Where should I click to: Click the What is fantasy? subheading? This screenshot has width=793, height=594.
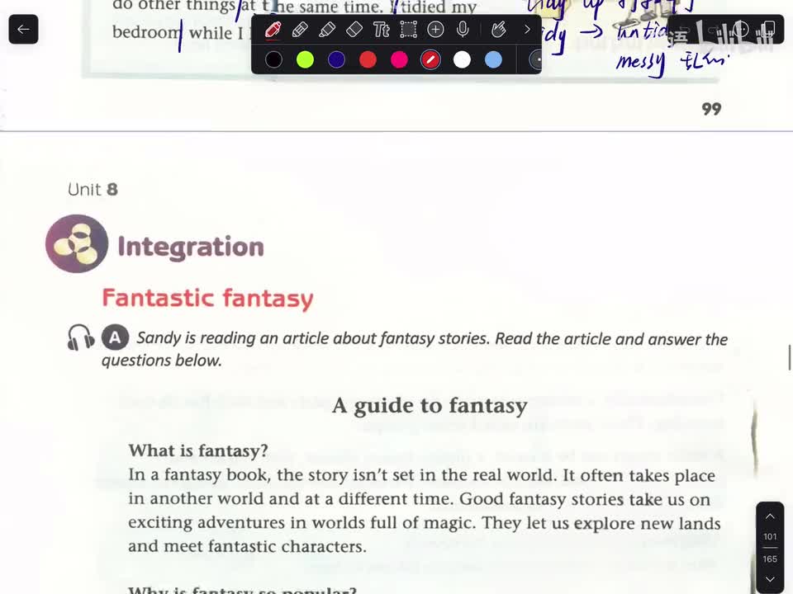(198, 450)
